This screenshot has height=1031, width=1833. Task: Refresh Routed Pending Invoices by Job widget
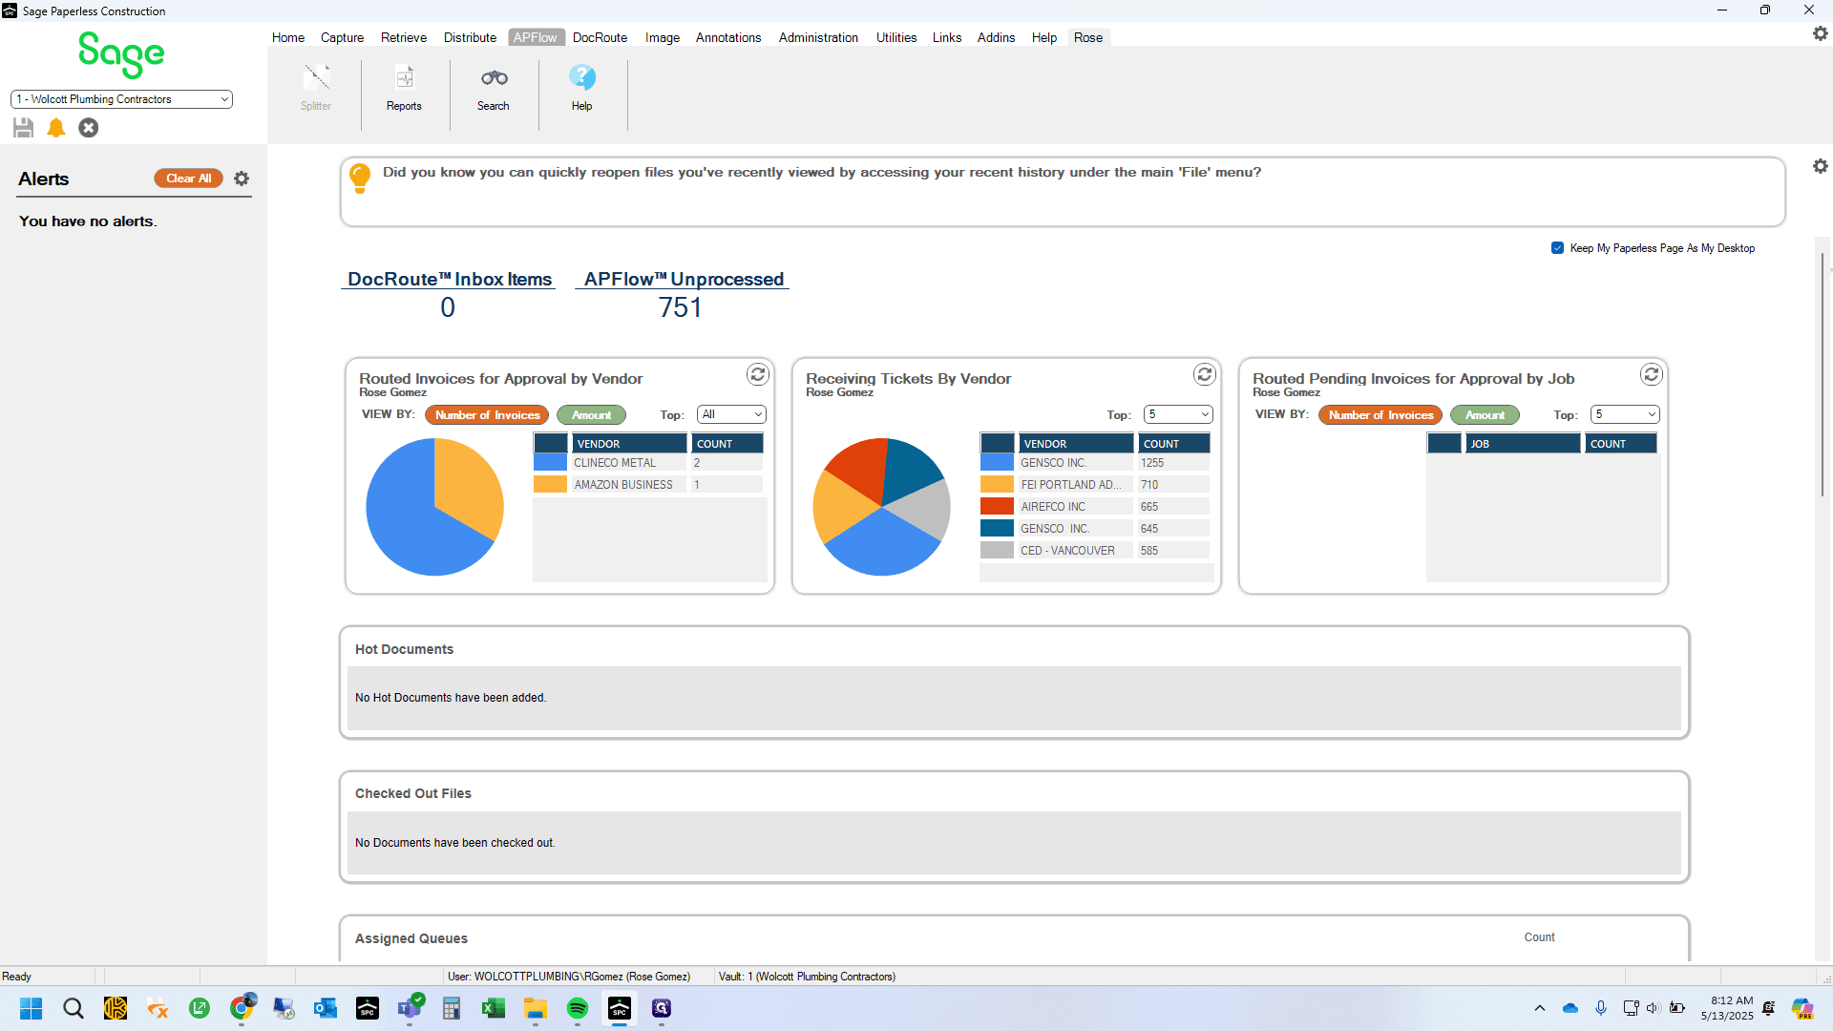[x=1652, y=375]
